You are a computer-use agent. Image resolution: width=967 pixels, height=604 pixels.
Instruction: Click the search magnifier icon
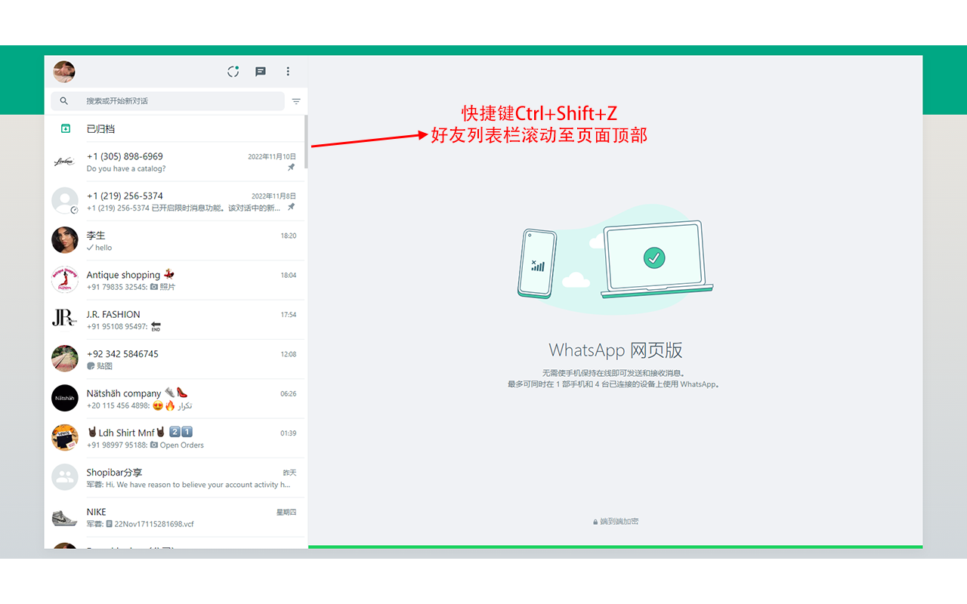pyautogui.click(x=64, y=101)
